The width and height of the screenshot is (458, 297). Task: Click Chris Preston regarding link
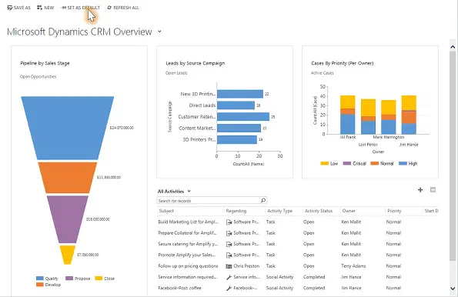[x=246, y=266]
